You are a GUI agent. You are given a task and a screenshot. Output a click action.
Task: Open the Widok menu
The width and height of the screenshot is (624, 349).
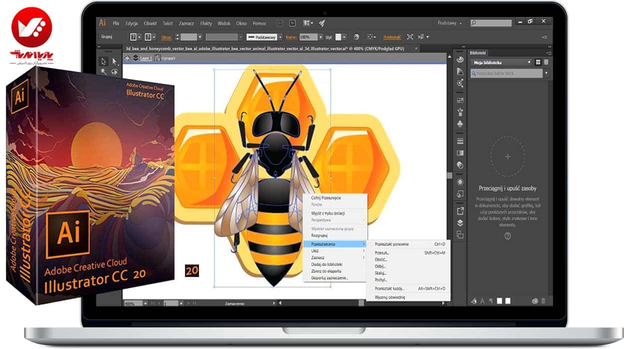click(224, 23)
